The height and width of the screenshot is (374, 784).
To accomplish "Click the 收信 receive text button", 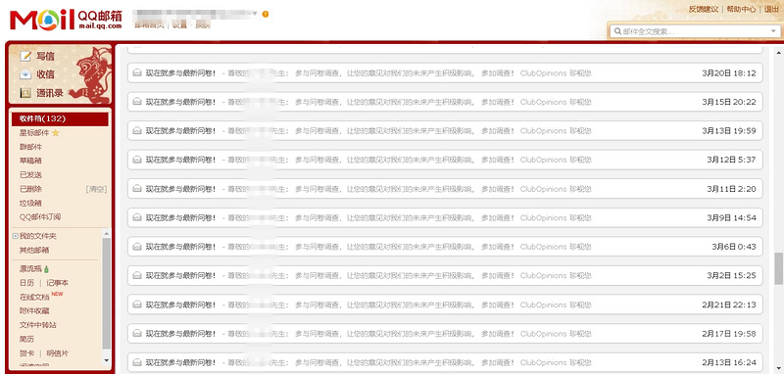I will click(45, 75).
